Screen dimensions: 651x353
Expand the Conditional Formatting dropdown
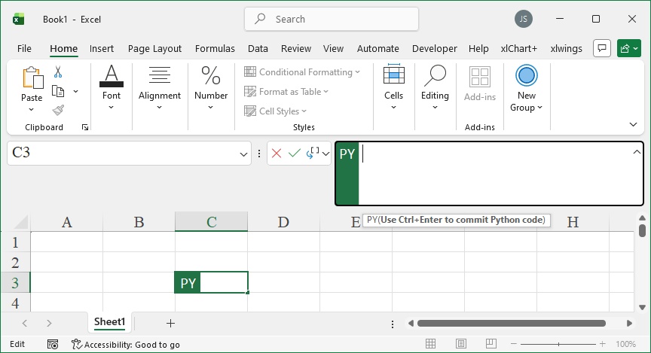coord(357,72)
